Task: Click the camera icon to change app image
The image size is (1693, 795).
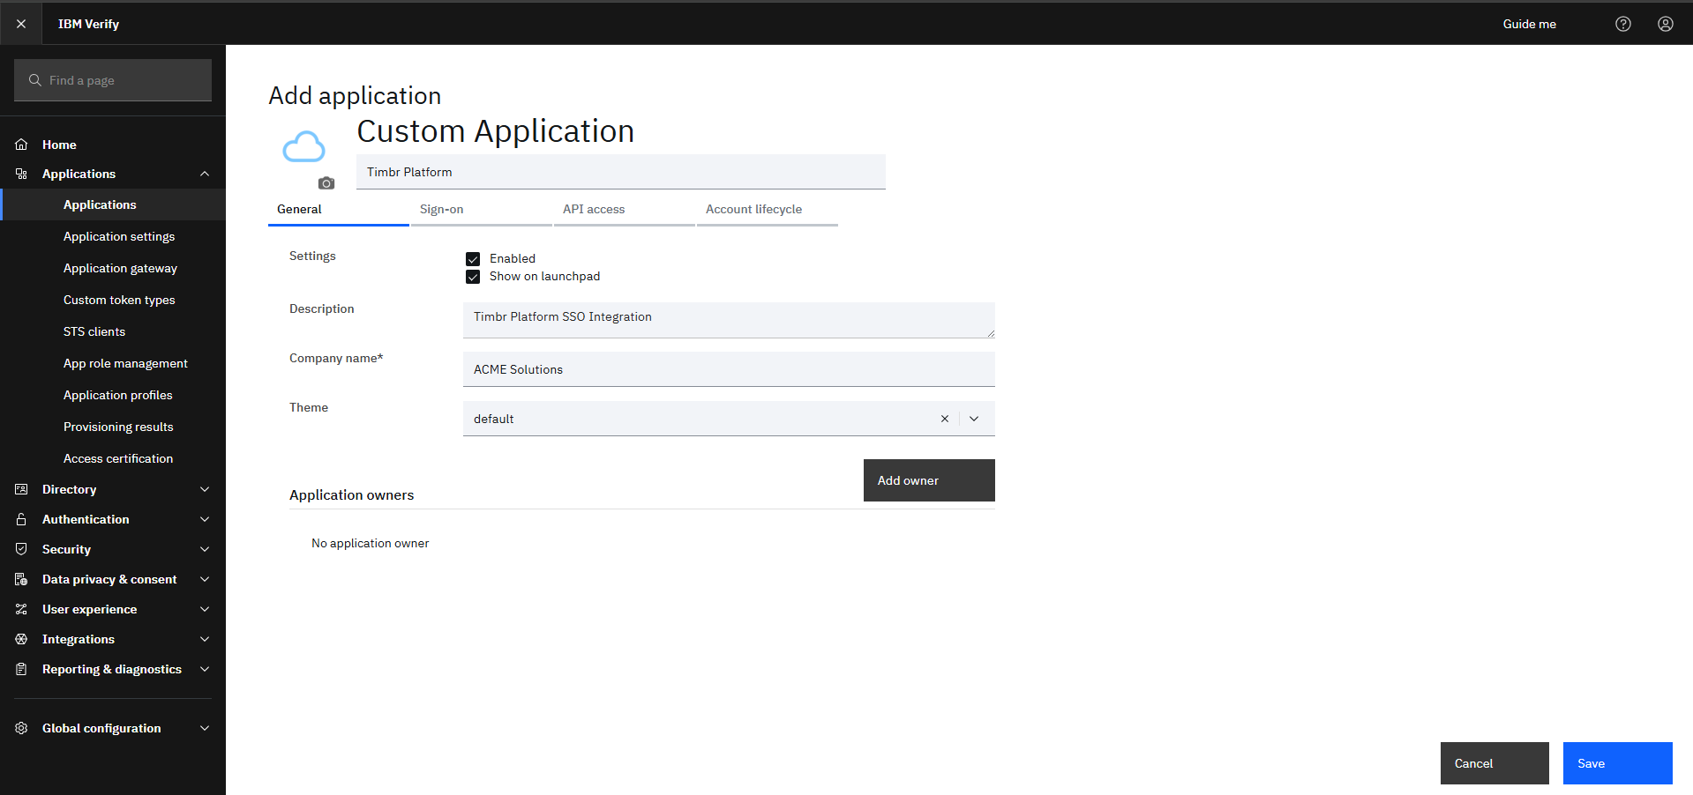Action: click(x=326, y=183)
